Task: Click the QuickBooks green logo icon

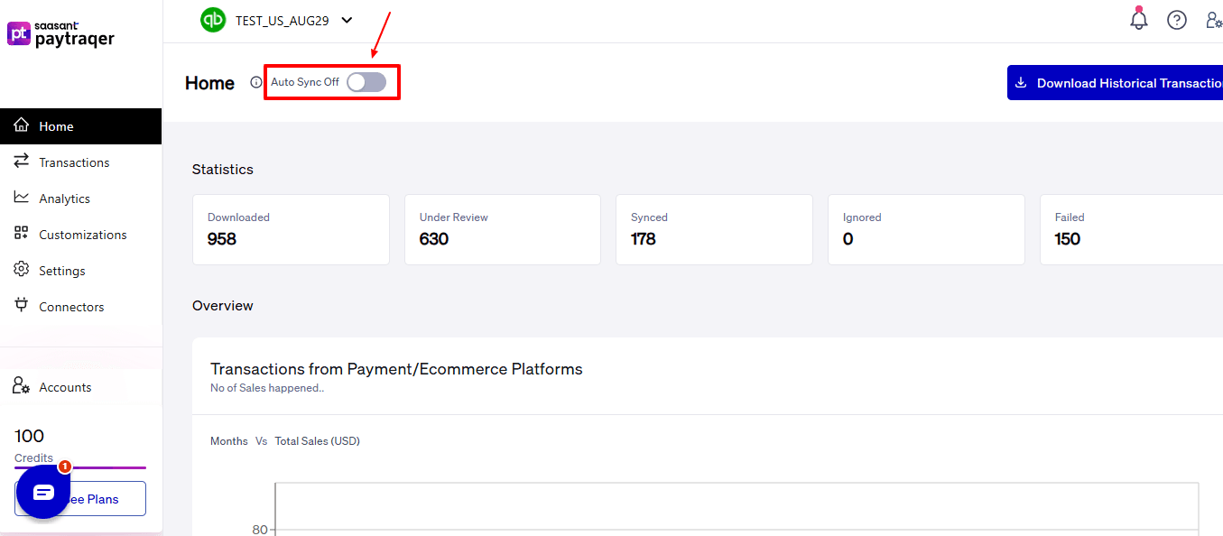Action: (x=213, y=20)
